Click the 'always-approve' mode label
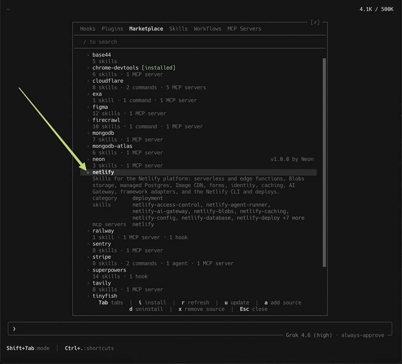This screenshot has width=402, height=364. click(x=362, y=335)
